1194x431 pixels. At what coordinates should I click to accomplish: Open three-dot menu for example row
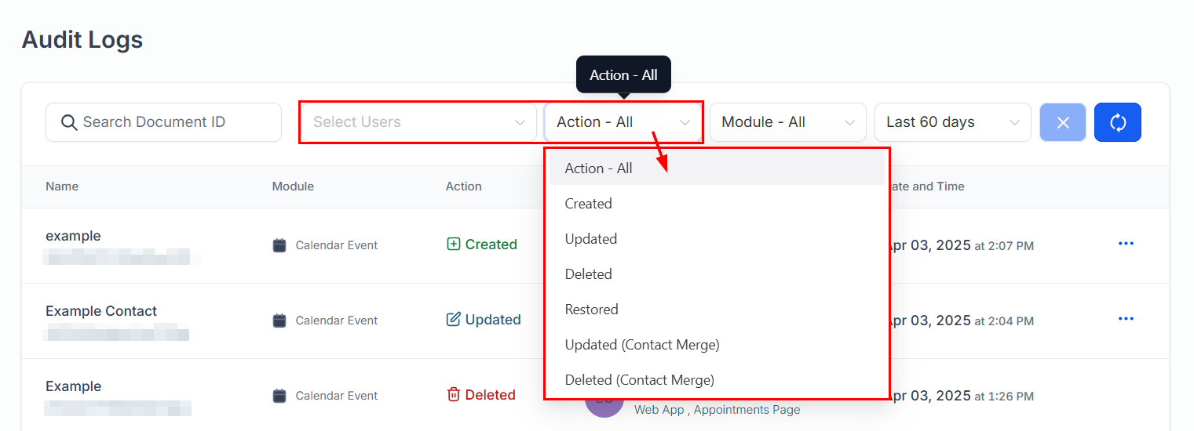point(1126,244)
